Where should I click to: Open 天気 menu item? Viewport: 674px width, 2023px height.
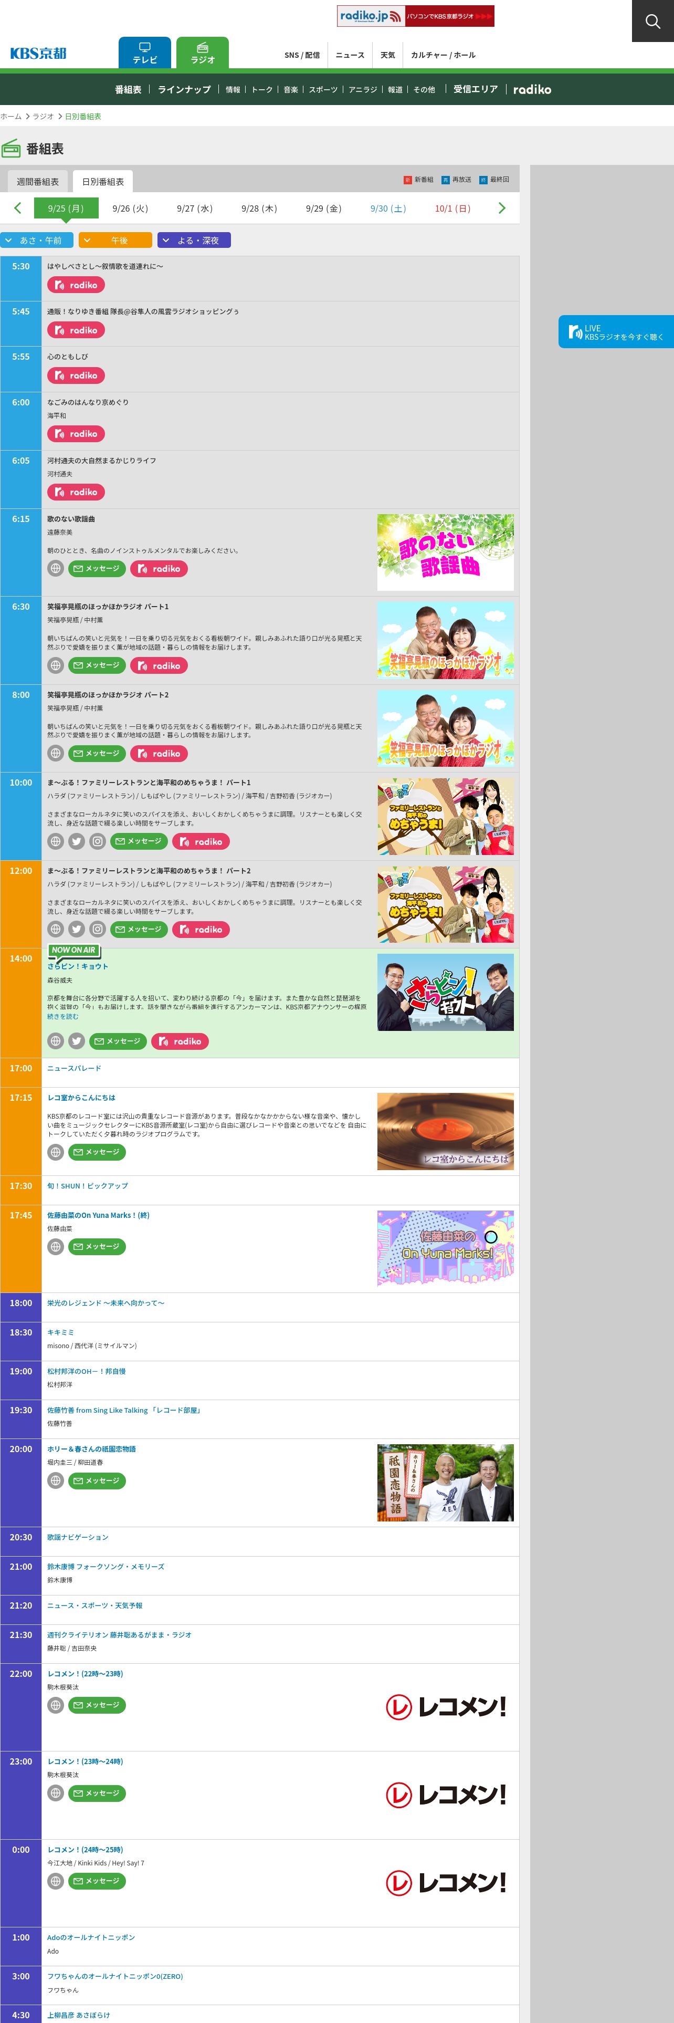coord(387,55)
